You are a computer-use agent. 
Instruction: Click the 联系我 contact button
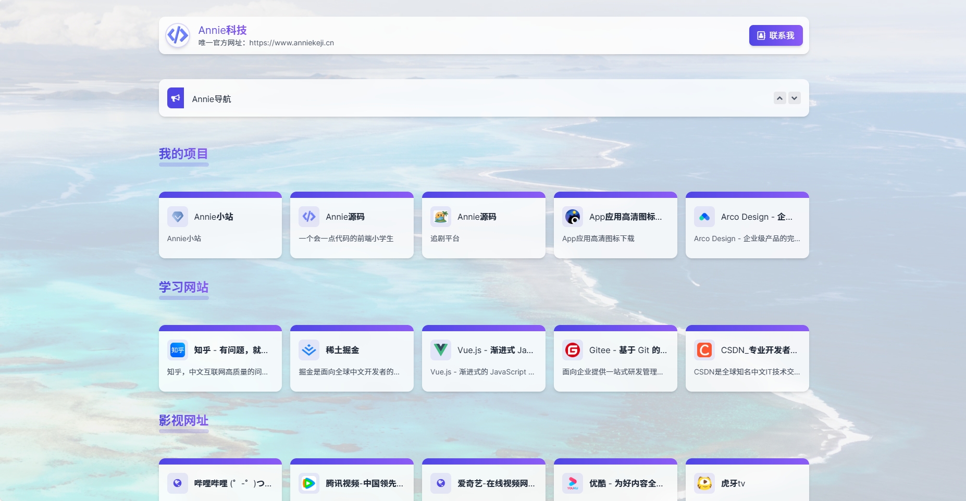click(776, 35)
